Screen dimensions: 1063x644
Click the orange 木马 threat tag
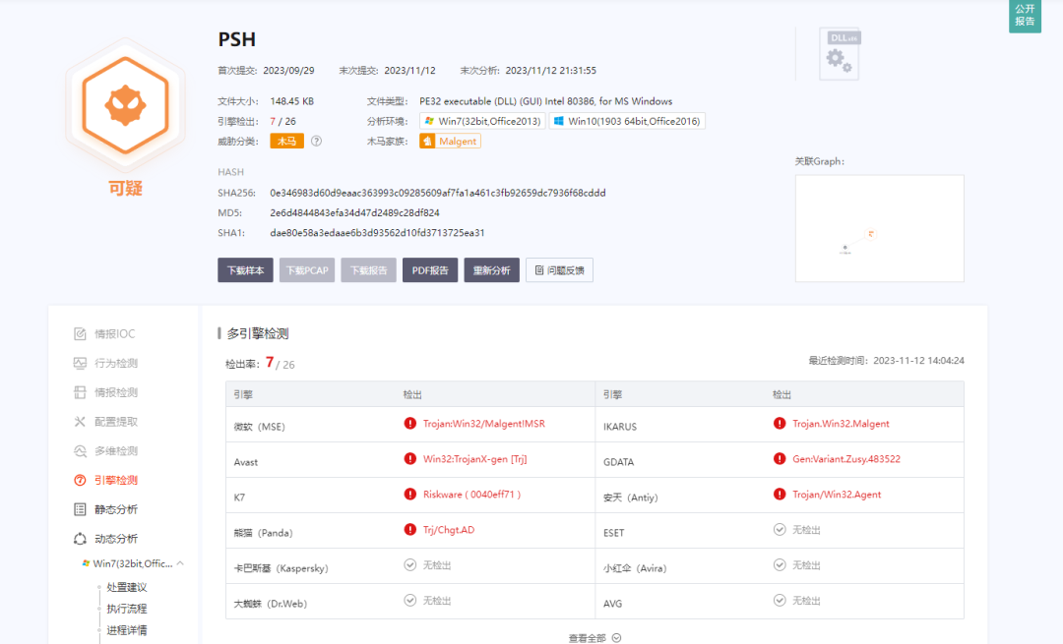(x=286, y=141)
